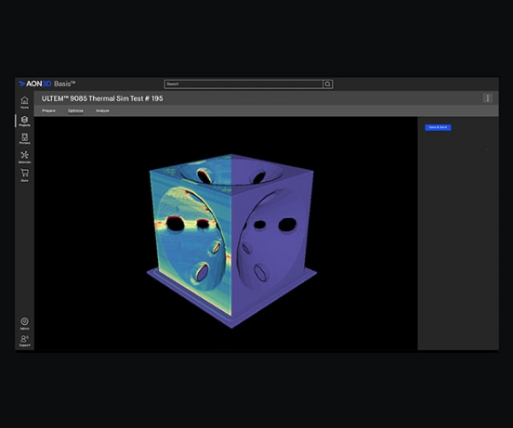Click the blue Save & Send button
The height and width of the screenshot is (428, 513).
pyautogui.click(x=438, y=127)
